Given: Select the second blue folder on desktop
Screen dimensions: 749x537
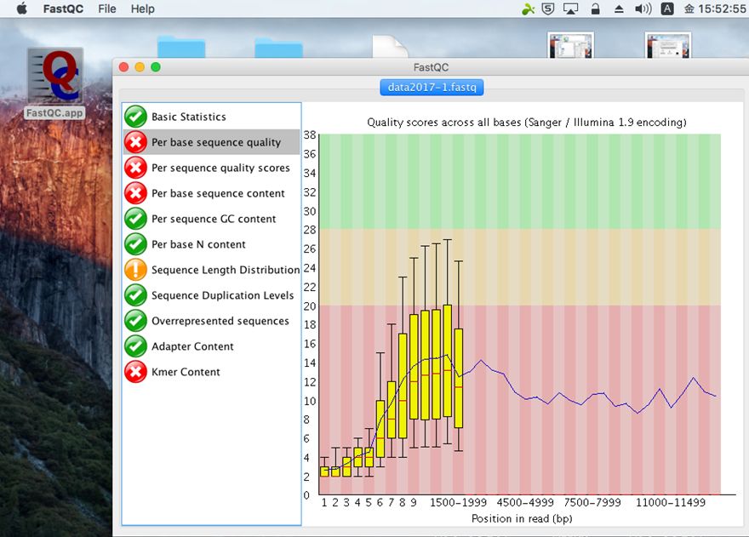Looking at the screenshot, I should (x=278, y=47).
